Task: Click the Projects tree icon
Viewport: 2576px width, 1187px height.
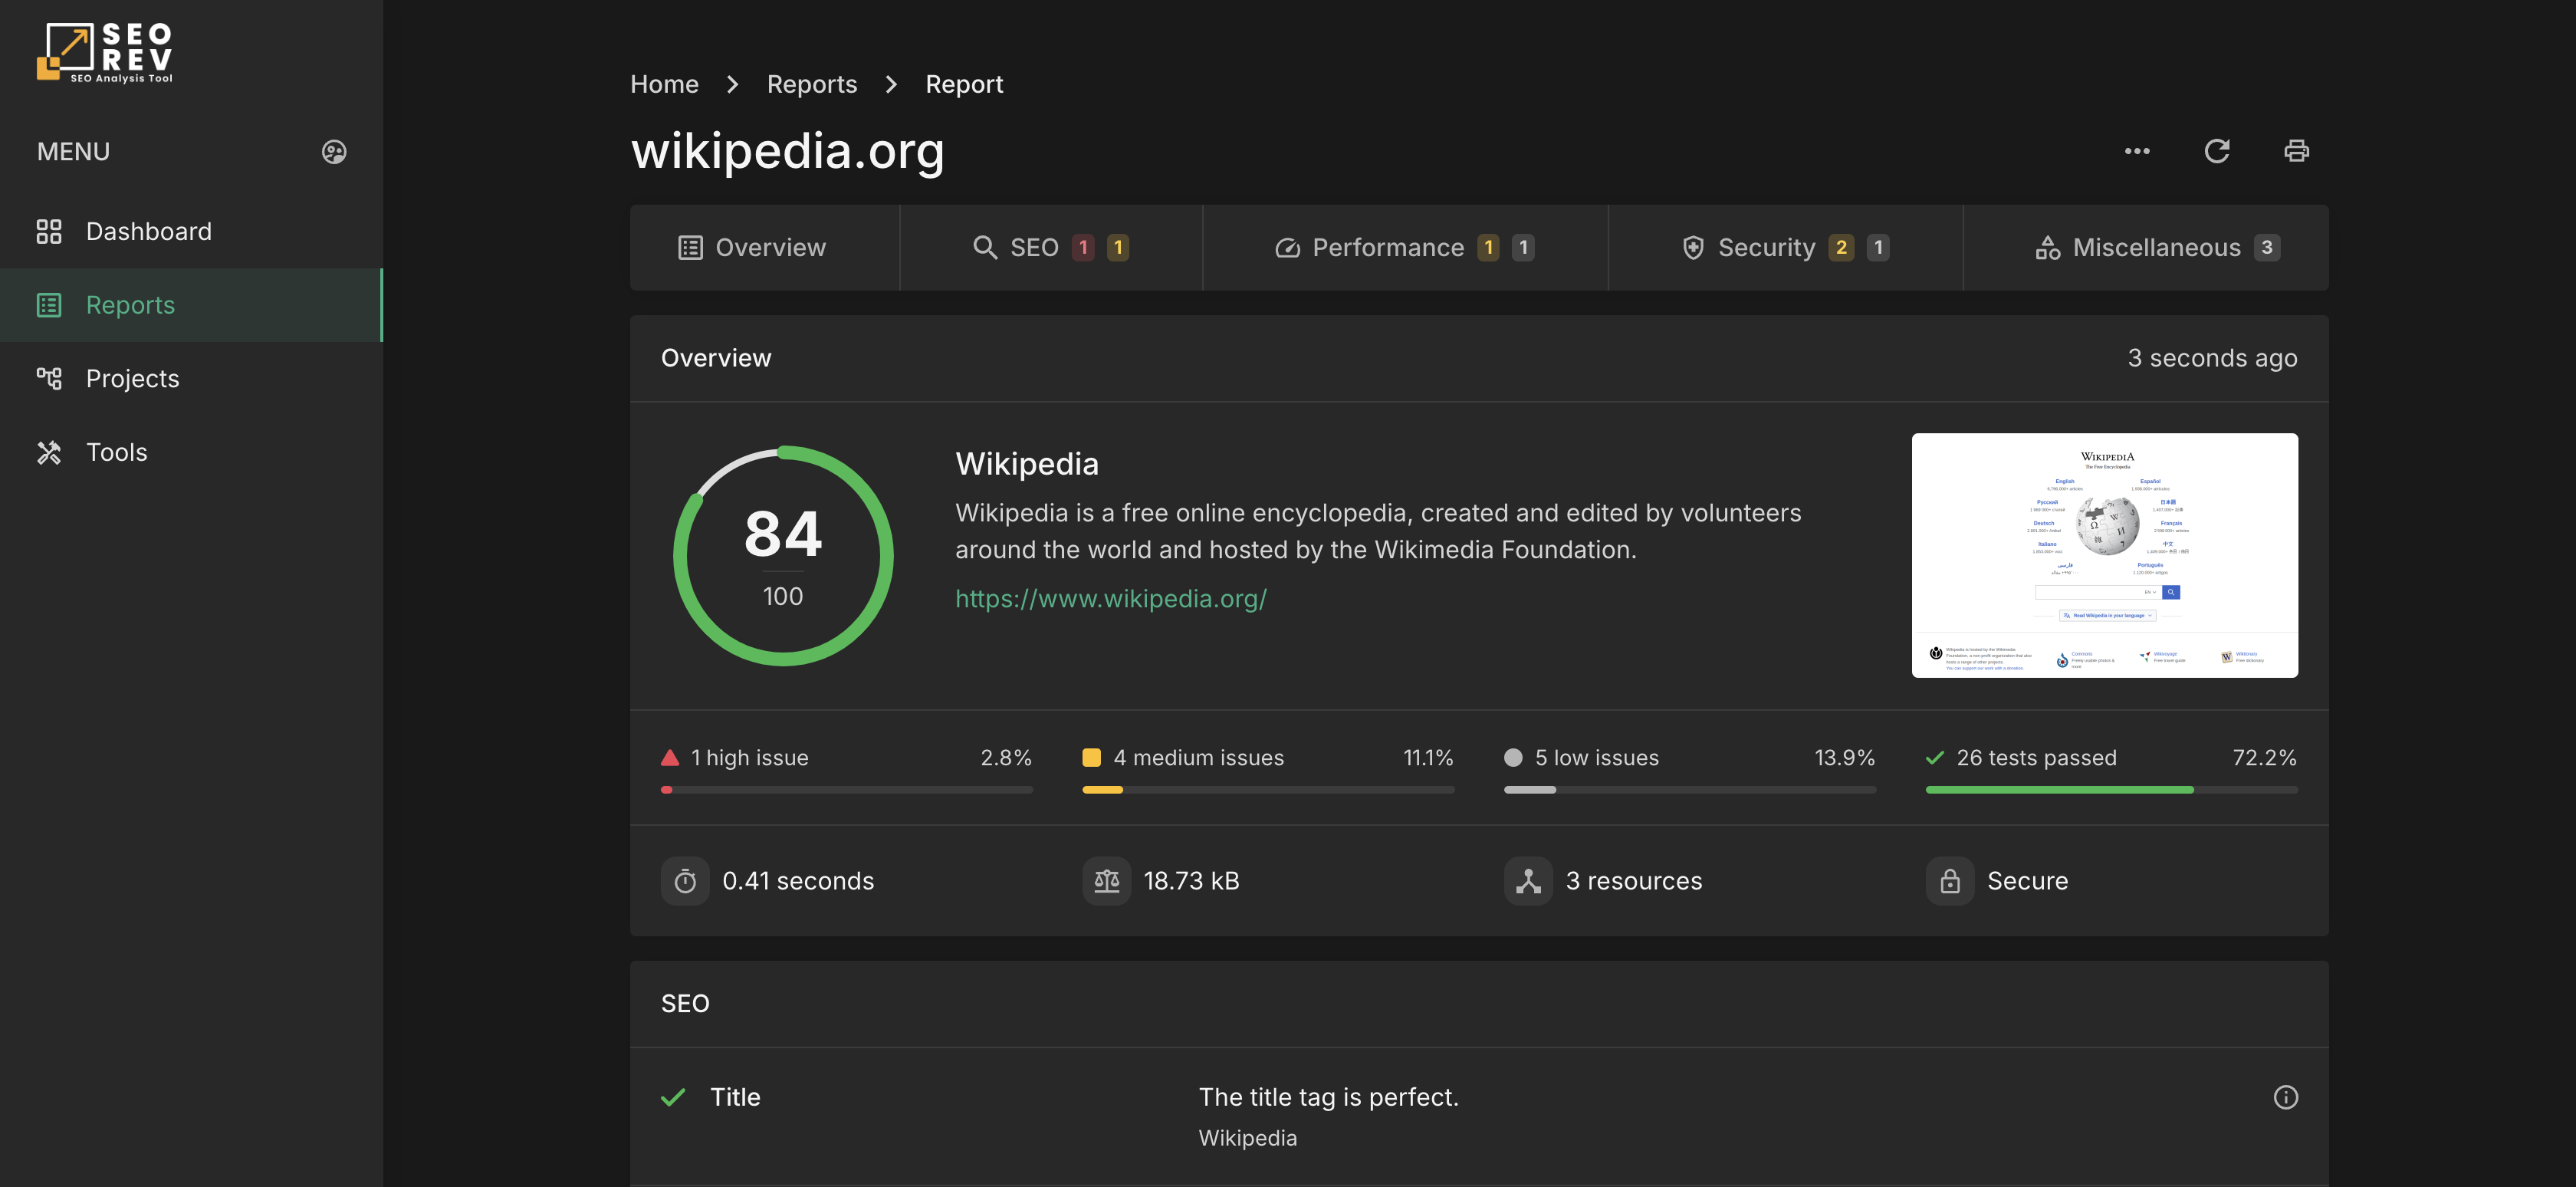Action: [49, 378]
